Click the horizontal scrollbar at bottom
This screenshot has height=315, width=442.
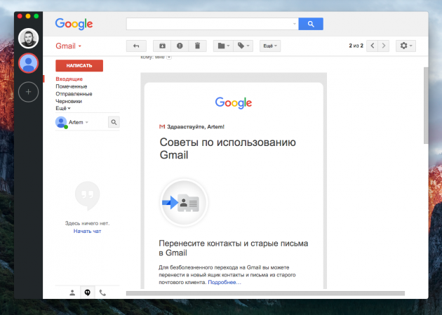point(265,293)
